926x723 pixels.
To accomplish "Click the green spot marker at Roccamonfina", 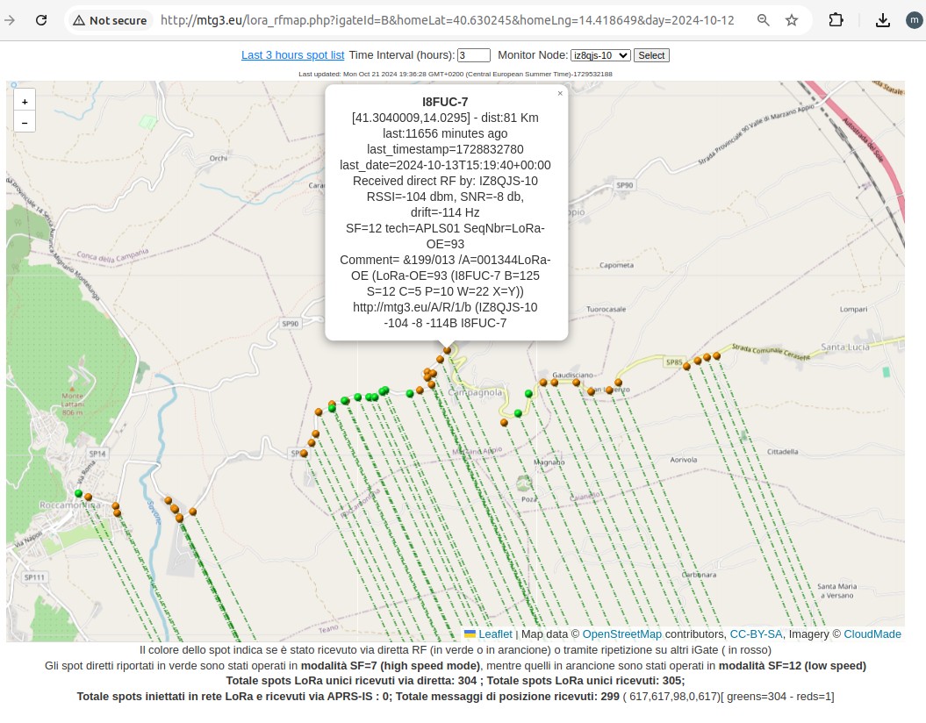I will [x=78, y=493].
